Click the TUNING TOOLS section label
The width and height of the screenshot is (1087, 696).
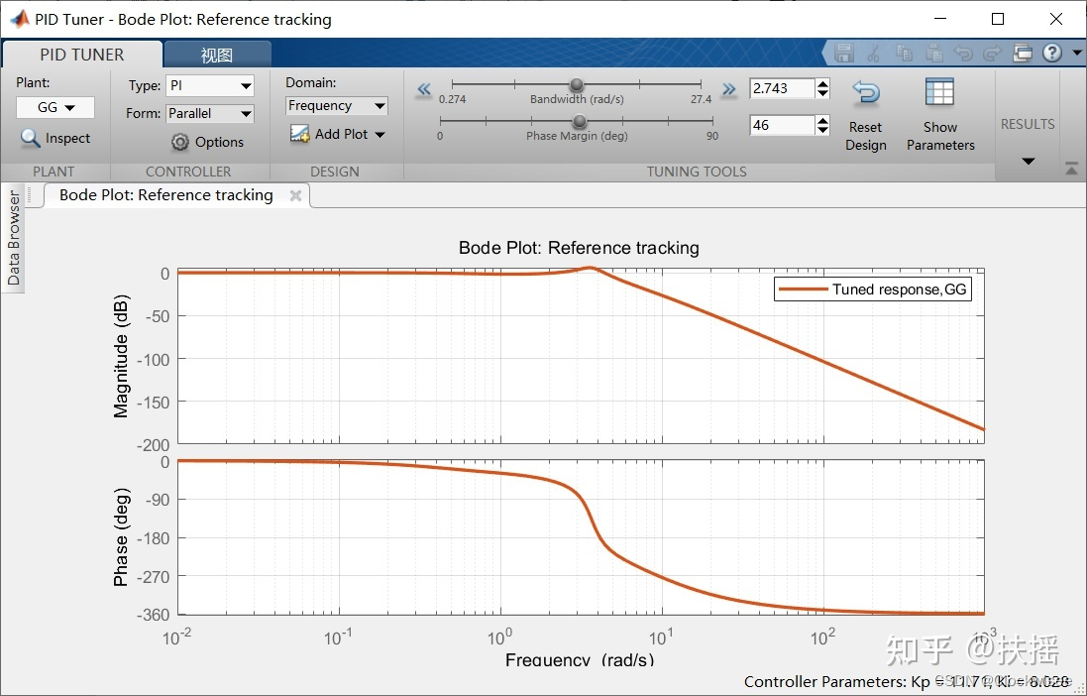697,172
